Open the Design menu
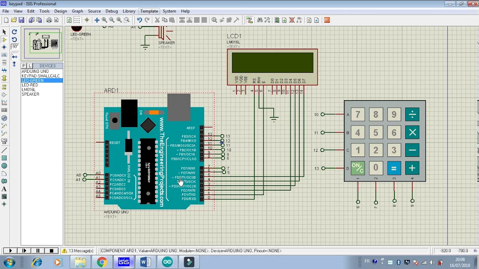This screenshot has height=269, width=479. pos(60,11)
